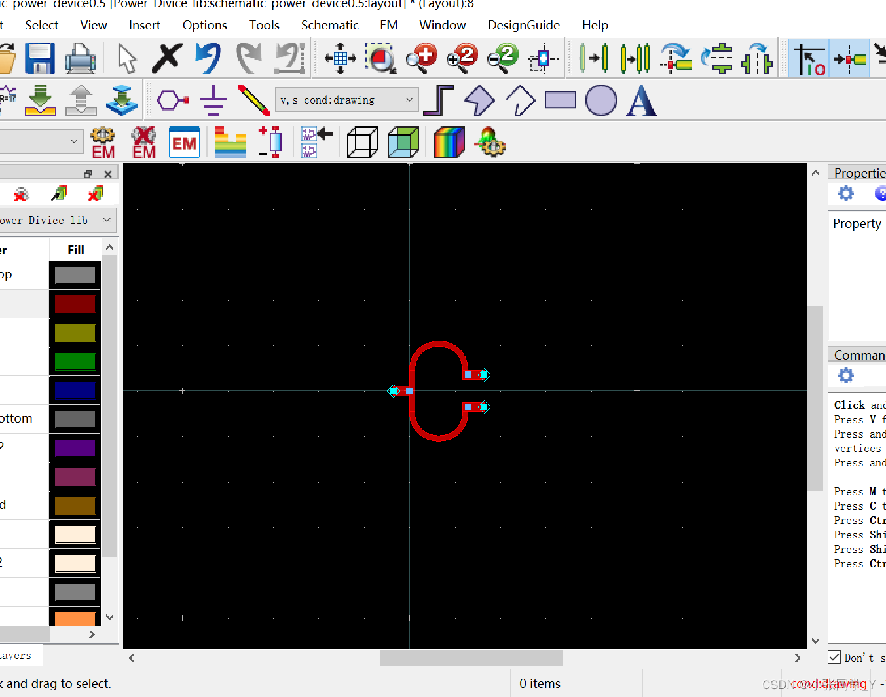Click the layer list down scroll arrow
This screenshot has width=886, height=697.
pos(109,617)
